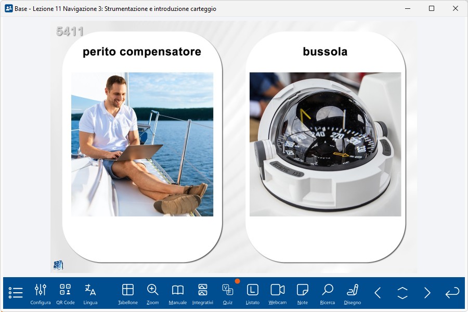468x312 pixels.
Task: Go to previous slide arrow
Action: click(378, 293)
